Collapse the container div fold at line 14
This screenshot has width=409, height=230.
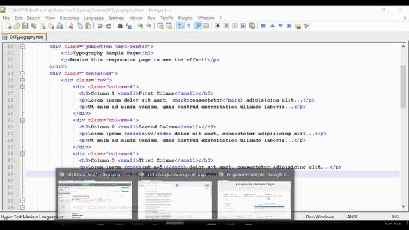23,73
